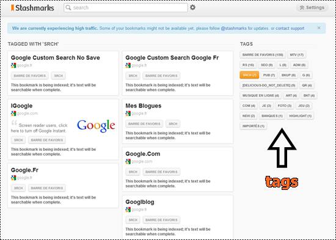336x240 pixels.
Task: Click BARRE DE FAVORIS tag in Google.Fr card
Action: point(47,188)
